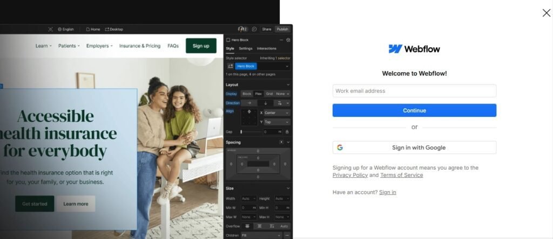The width and height of the screenshot is (553, 239).
Task: Open the Y Top alignment dropdown
Action: (x=277, y=122)
